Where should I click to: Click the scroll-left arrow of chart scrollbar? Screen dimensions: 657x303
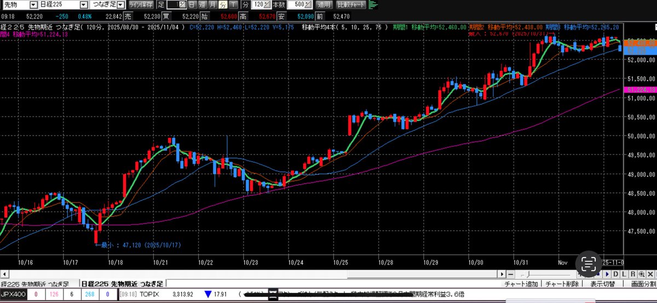click(x=5, y=274)
